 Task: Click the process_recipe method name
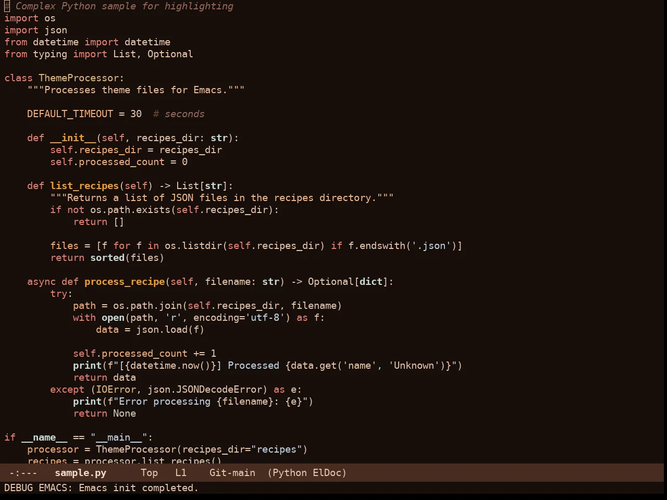125,282
